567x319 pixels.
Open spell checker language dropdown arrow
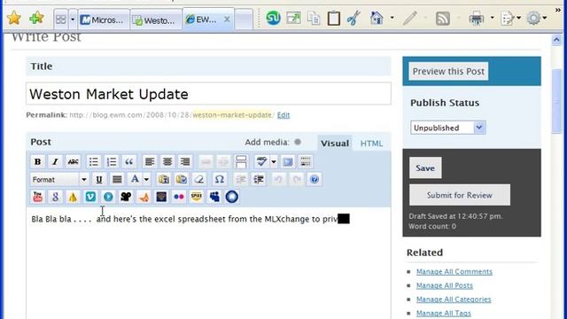click(274, 161)
